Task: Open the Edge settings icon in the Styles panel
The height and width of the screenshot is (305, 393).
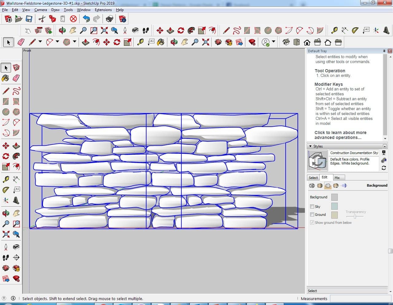Action: (312, 185)
